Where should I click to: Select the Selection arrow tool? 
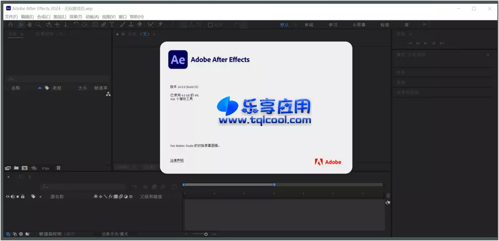(22, 25)
